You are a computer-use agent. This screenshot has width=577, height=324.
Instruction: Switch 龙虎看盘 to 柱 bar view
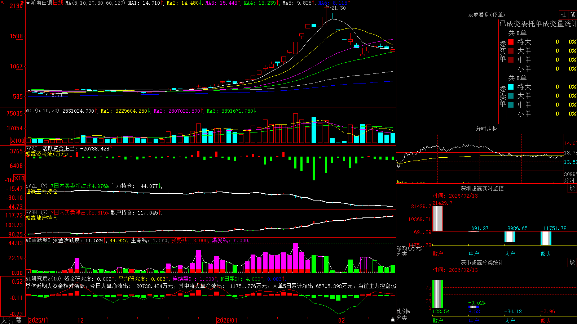point(563,14)
